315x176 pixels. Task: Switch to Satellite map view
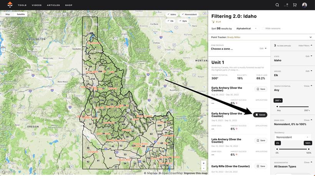(x=21, y=14)
